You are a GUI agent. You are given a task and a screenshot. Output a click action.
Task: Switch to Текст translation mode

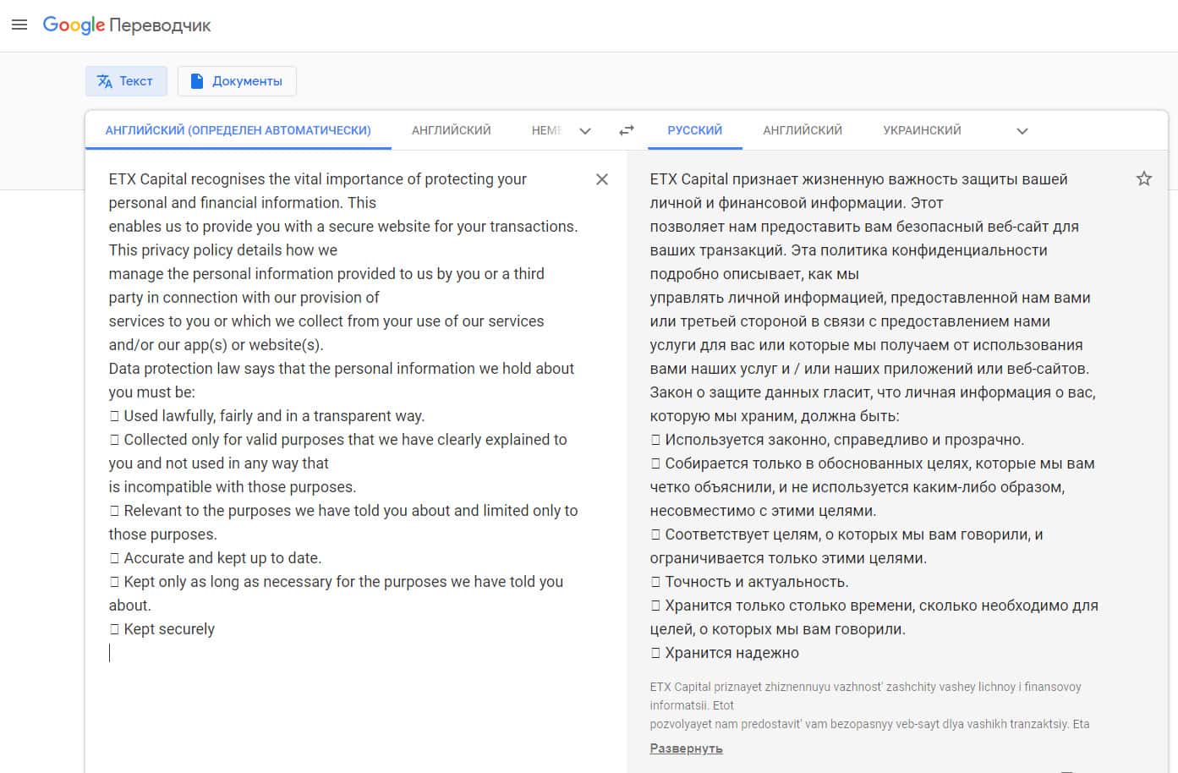(x=126, y=81)
